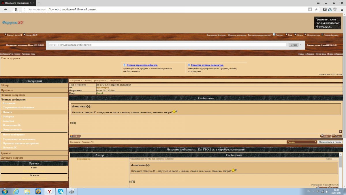Close the Google search box X
The image size is (346, 195).
click(300, 45)
